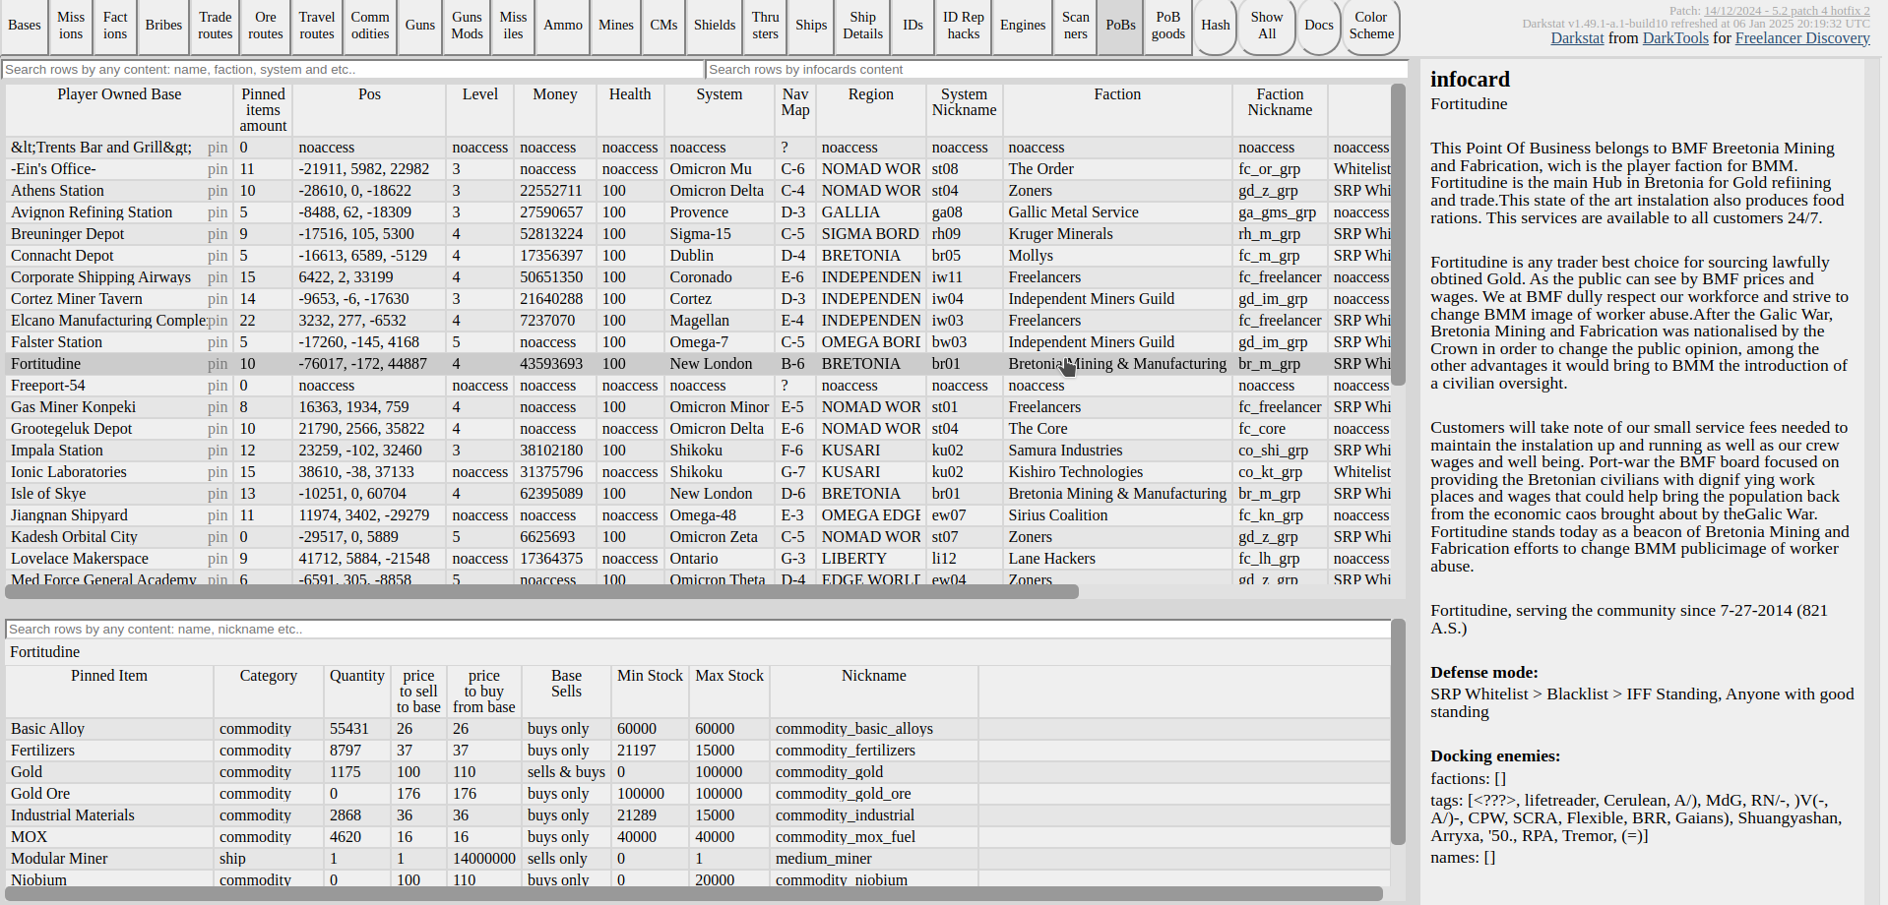The image size is (1888, 905).
Task: Pin the Impala Station row
Action: pyautogui.click(x=218, y=451)
